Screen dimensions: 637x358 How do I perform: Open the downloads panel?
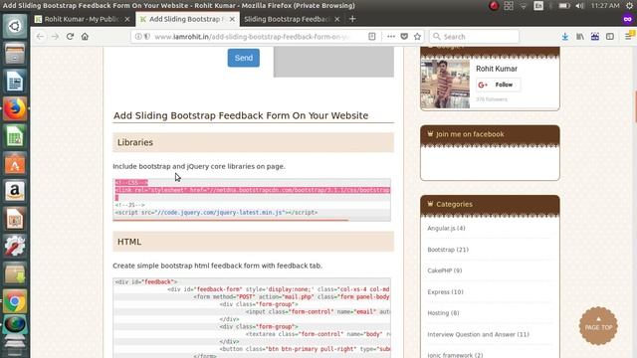(x=564, y=37)
